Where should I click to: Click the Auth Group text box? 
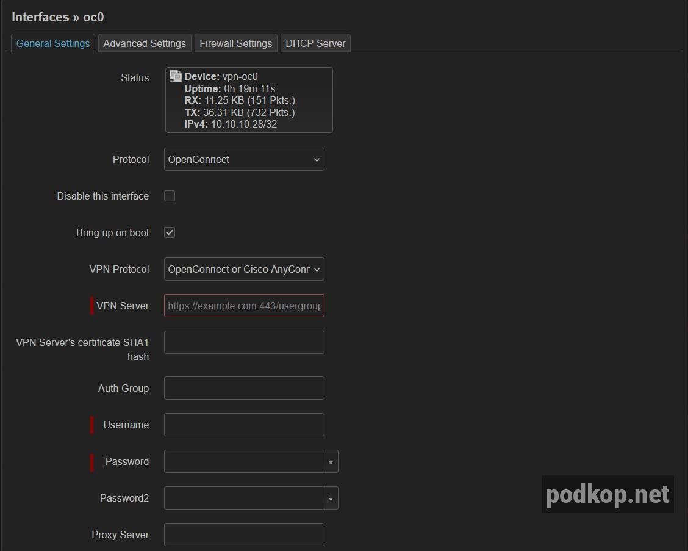point(244,388)
